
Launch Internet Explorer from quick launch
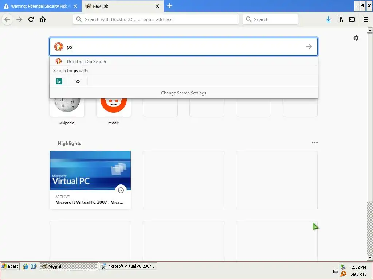tap(26, 267)
